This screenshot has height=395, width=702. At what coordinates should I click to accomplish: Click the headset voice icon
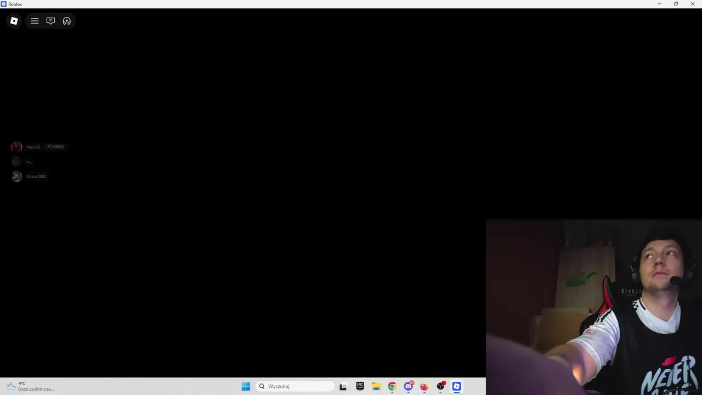[67, 21]
